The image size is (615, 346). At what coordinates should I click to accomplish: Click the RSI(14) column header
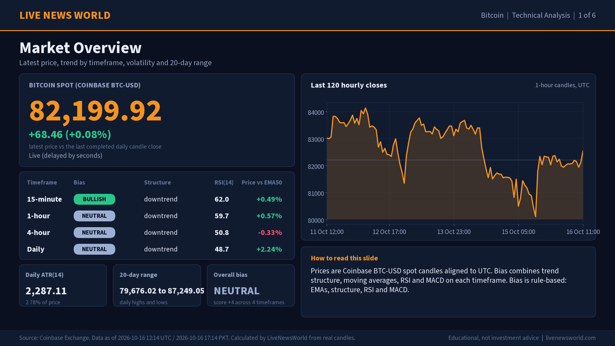pos(224,183)
